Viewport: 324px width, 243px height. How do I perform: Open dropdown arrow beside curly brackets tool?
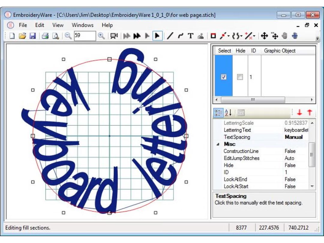(241, 36)
